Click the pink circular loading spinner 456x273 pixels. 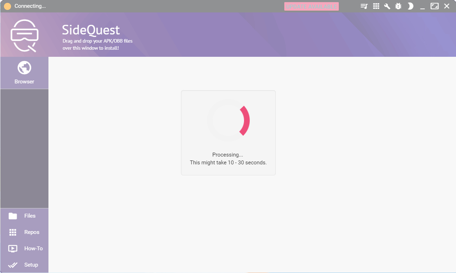pyautogui.click(x=228, y=121)
